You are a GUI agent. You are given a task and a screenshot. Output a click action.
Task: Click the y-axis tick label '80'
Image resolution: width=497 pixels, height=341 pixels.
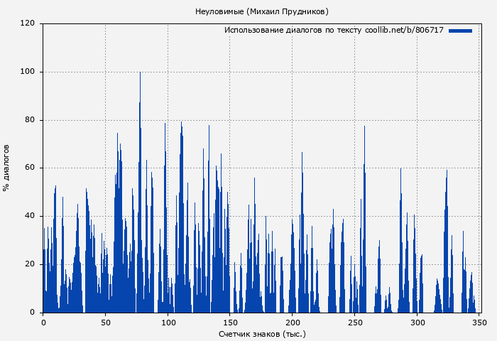tap(30, 120)
